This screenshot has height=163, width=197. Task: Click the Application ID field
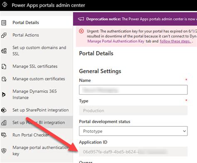[x=133, y=152]
